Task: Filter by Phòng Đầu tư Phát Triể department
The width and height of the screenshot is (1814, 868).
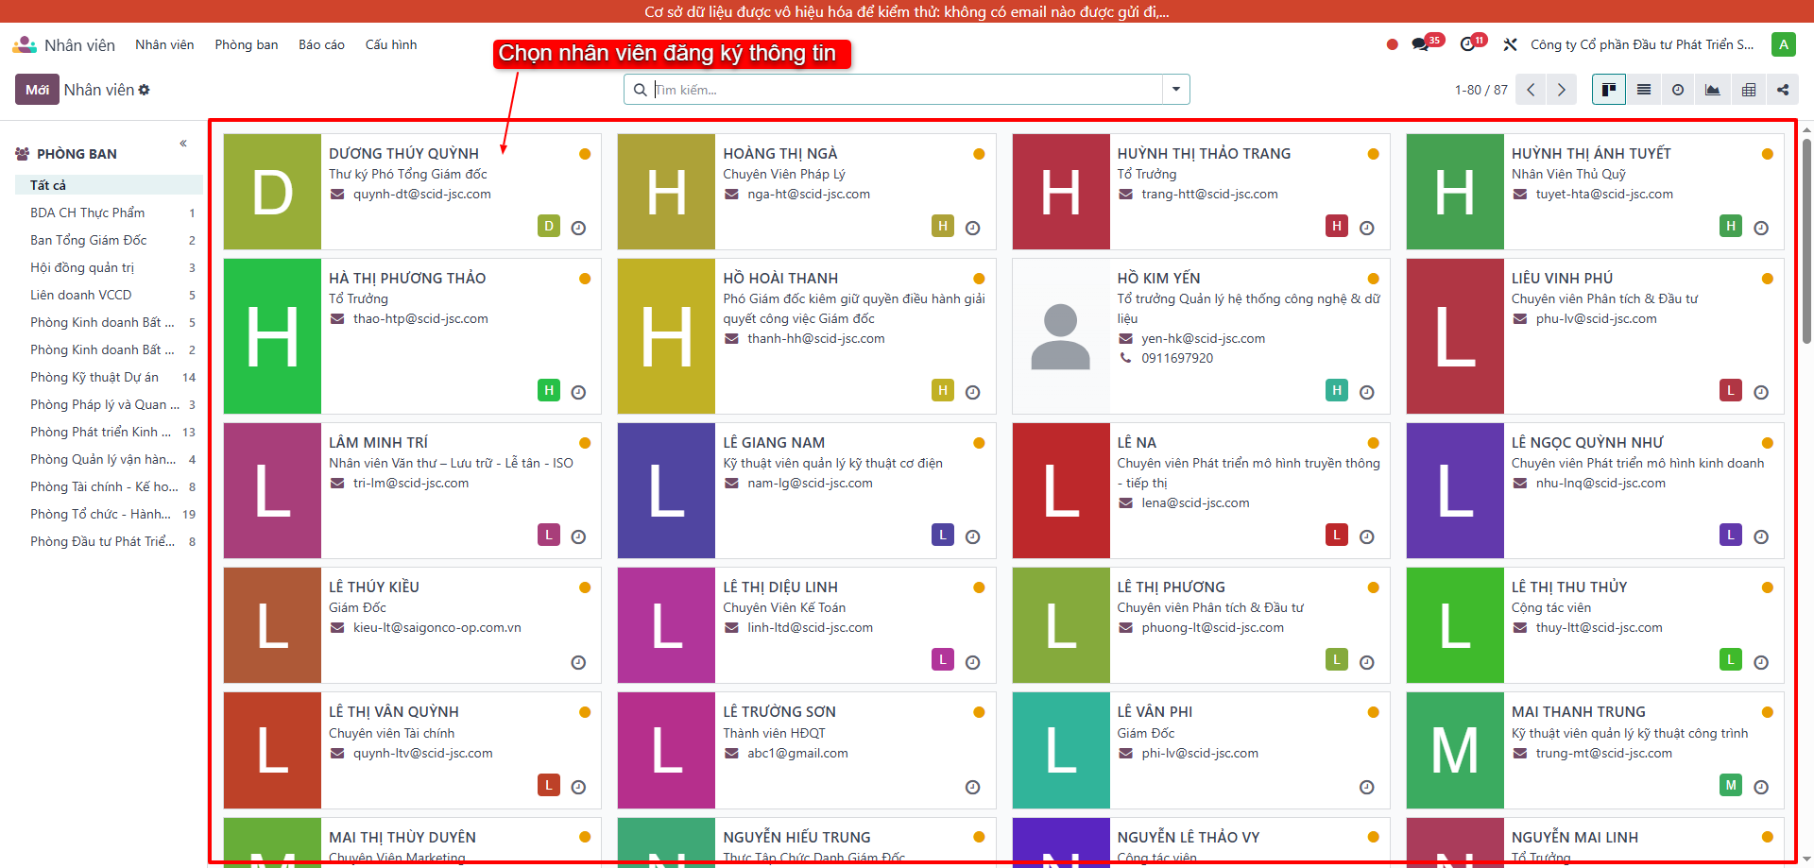Action: click(109, 541)
